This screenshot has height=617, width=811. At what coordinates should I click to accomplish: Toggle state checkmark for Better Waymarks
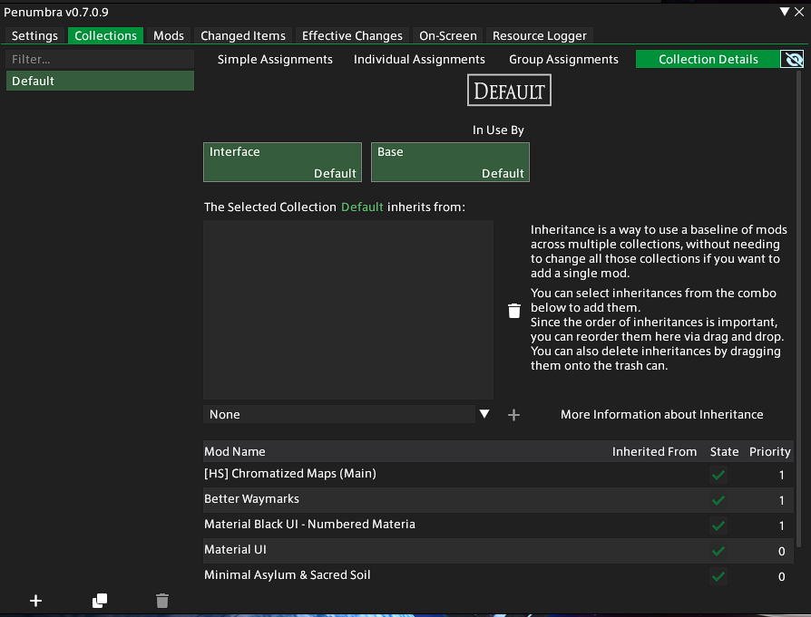pyautogui.click(x=718, y=500)
